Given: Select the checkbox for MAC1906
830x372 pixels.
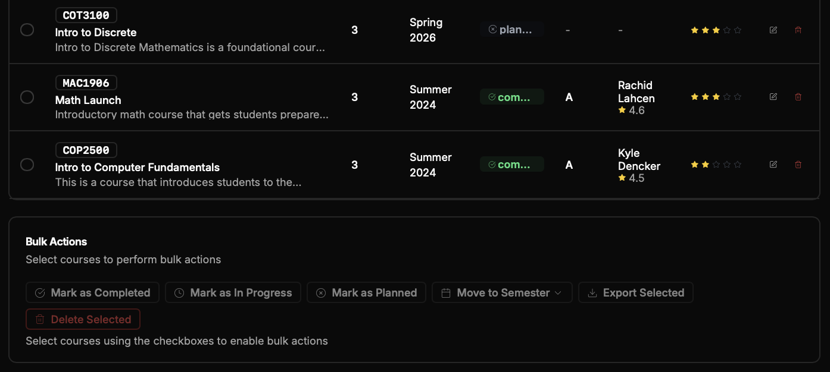Looking at the screenshot, I should point(27,96).
